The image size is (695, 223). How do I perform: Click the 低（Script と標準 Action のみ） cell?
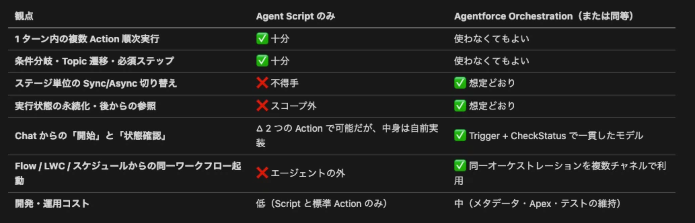pos(321,203)
